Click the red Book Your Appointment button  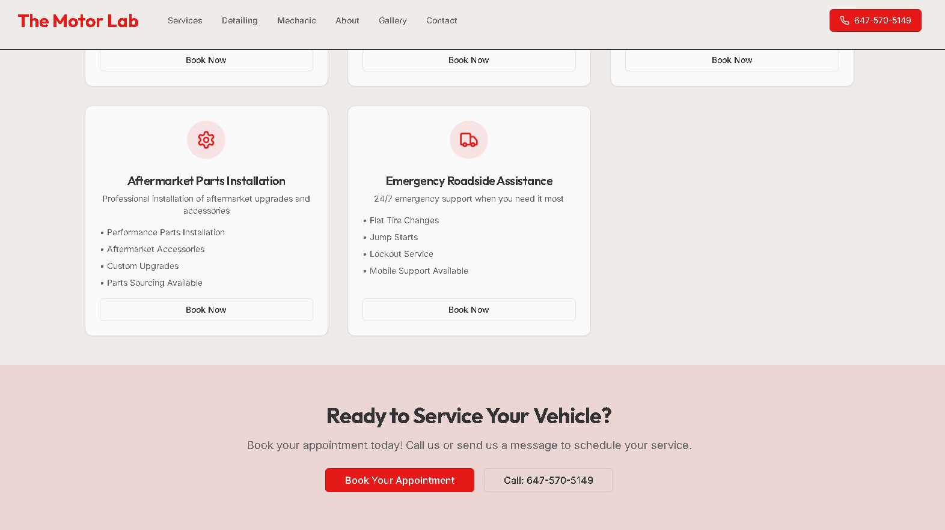tap(400, 480)
